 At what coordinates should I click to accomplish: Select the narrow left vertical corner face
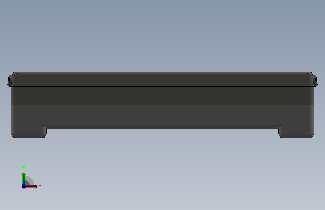click(x=13, y=112)
